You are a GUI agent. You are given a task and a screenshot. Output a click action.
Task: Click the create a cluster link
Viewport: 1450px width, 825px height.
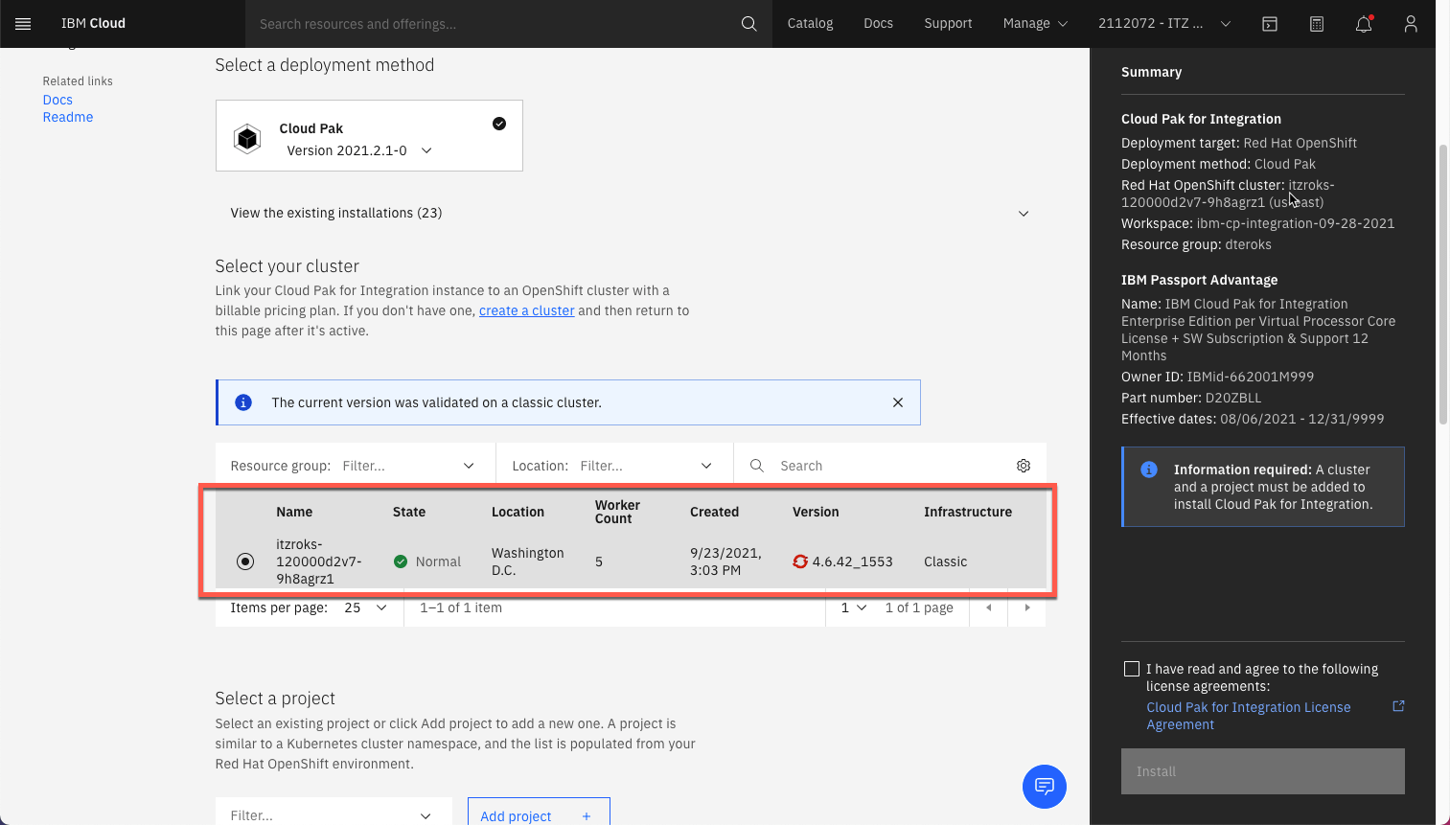526,309
